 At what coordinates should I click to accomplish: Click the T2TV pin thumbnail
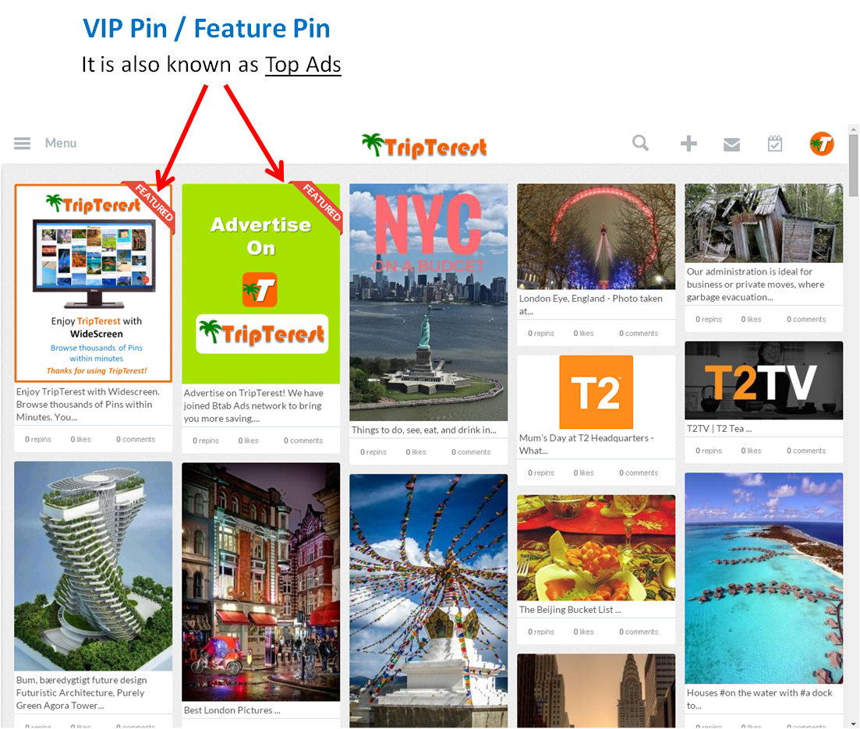pyautogui.click(x=763, y=380)
